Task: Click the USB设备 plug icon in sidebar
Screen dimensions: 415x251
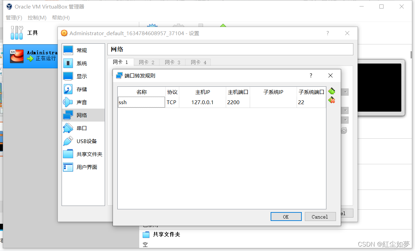Action: pos(68,141)
